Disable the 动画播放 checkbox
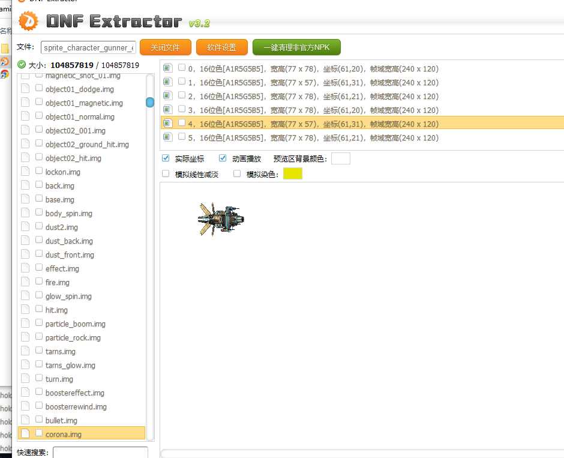 point(223,158)
